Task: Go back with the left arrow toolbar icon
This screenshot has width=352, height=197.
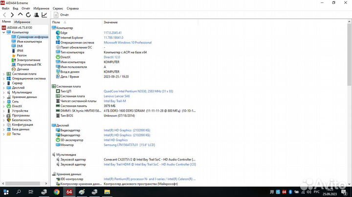Action: [x=4, y=15]
